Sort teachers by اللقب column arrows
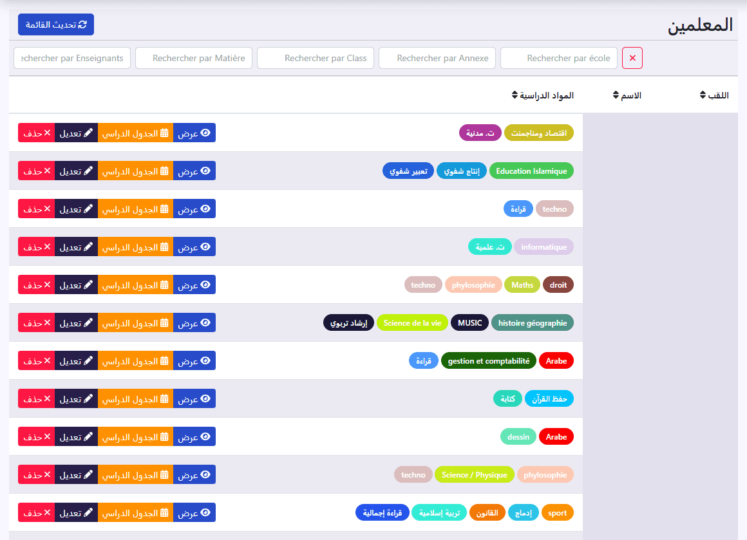Viewport: 747px width, 540px height. point(703,95)
